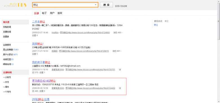
Task: Sort results by 回复数
Action: pyautogui.click(x=6, y=37)
